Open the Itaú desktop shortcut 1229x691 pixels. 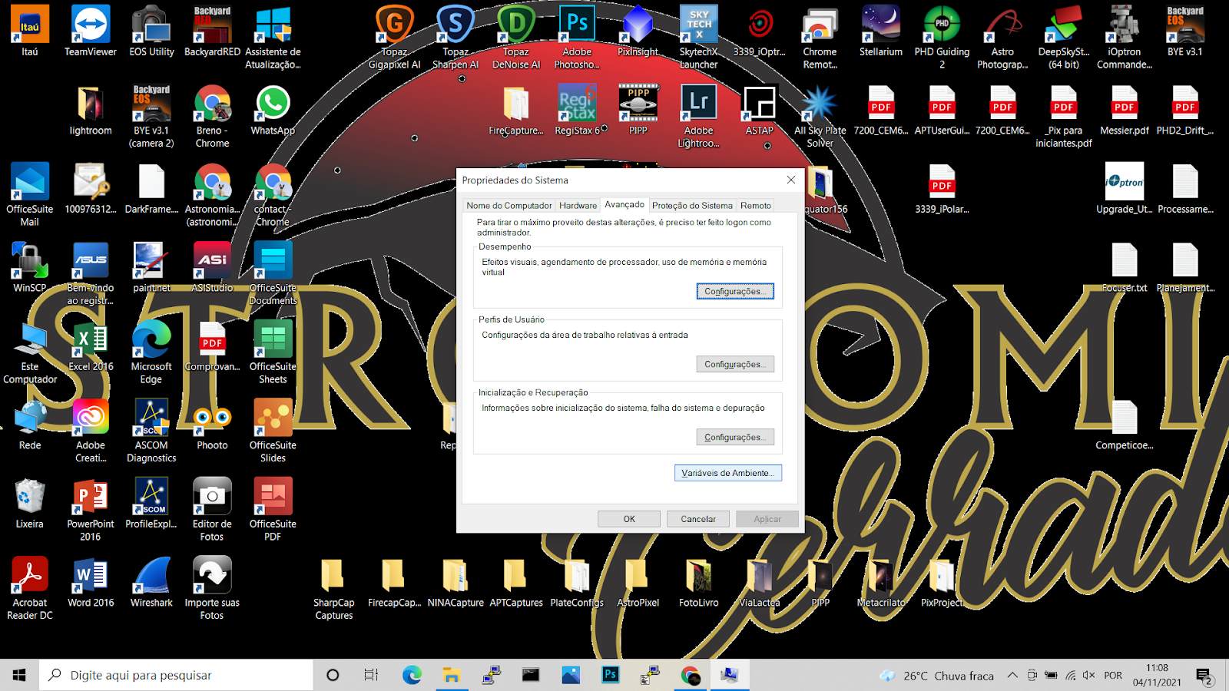coord(29,31)
